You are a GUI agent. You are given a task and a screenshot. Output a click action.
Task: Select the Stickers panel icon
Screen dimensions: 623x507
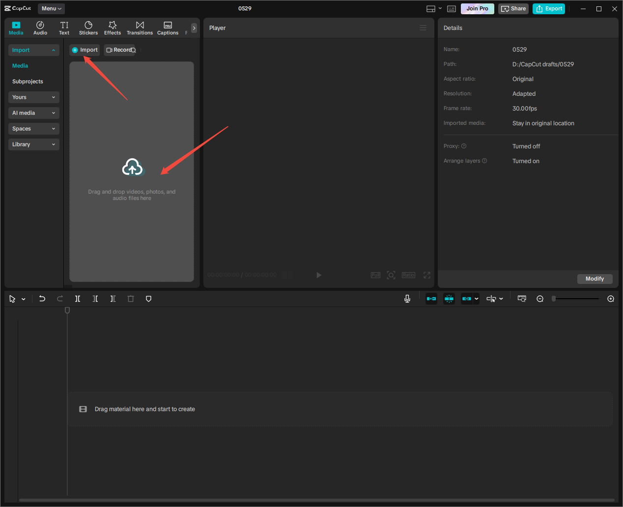pos(88,28)
